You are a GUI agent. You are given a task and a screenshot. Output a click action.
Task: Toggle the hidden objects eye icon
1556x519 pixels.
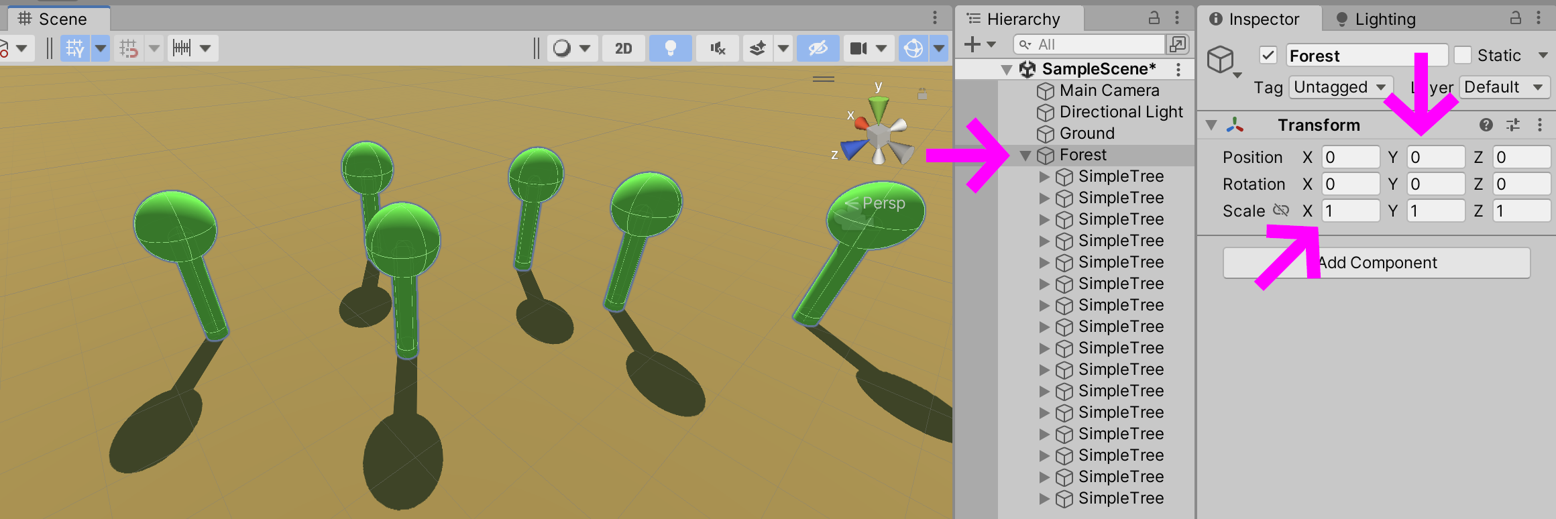818,48
